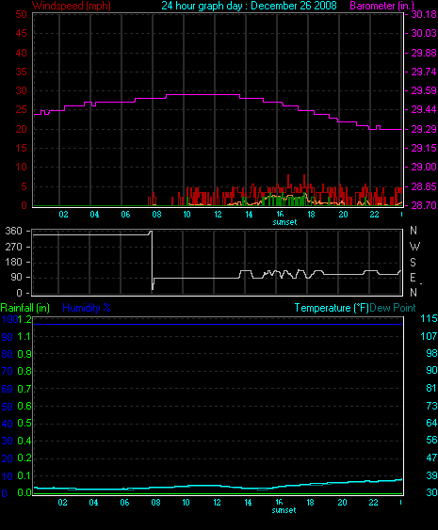Click the 56 temperature scale value

(x=431, y=440)
